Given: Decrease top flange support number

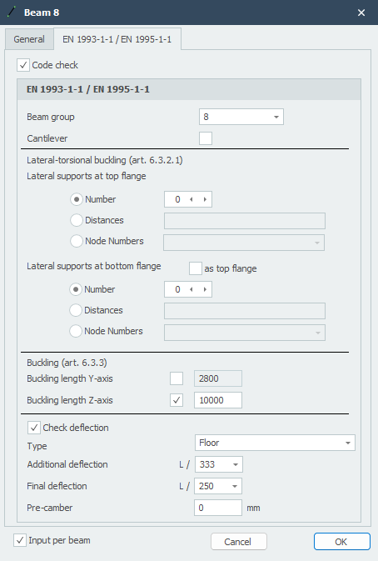Looking at the screenshot, I should tap(191, 199).
